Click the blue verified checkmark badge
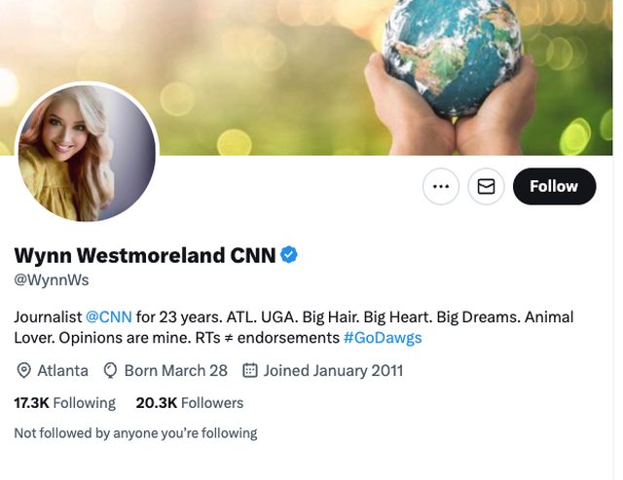Viewport: 623px width, 480px height. [x=289, y=255]
